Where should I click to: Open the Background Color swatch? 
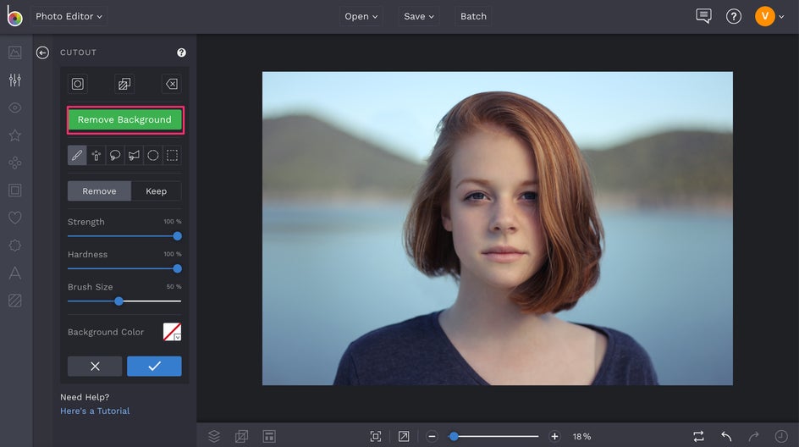pos(172,332)
